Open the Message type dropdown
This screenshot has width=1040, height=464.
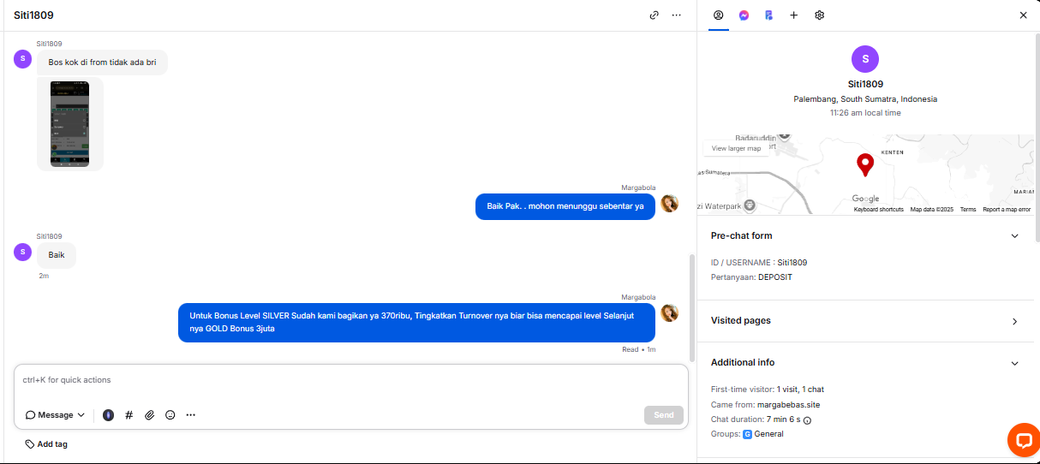click(56, 415)
